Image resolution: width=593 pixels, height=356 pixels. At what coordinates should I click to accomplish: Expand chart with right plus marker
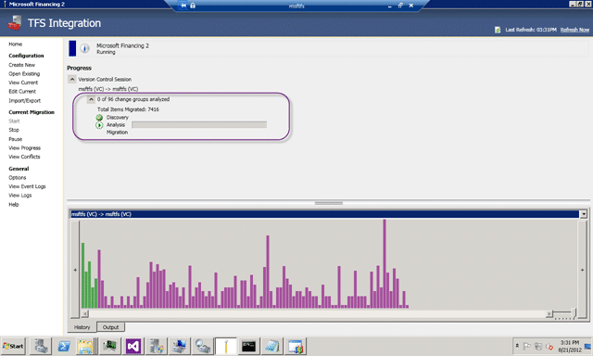click(x=582, y=270)
